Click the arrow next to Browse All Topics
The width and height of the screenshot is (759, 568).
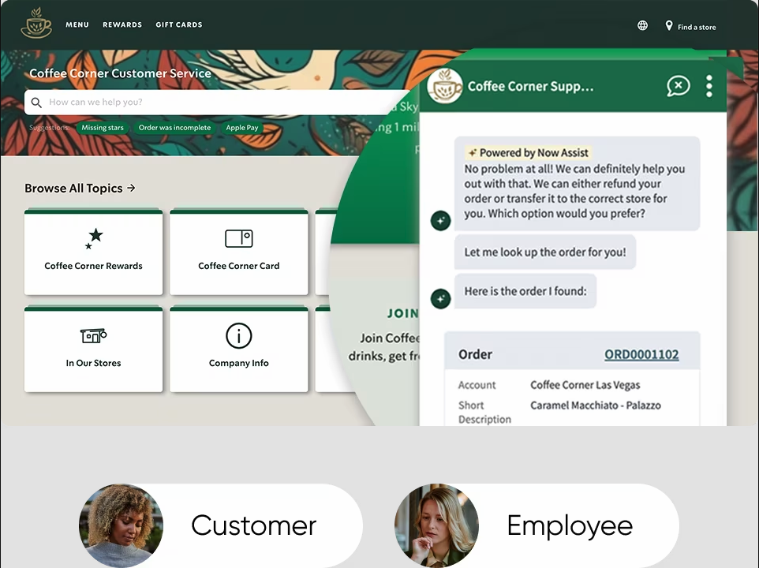pos(131,188)
